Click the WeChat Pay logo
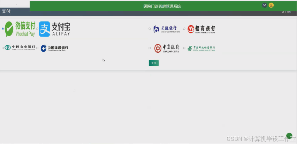 (20, 29)
